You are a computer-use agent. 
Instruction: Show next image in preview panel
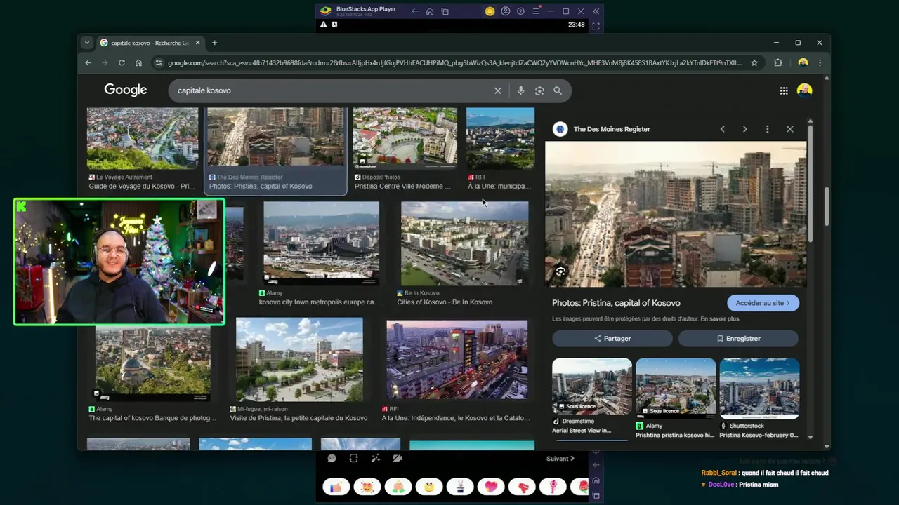tap(745, 129)
